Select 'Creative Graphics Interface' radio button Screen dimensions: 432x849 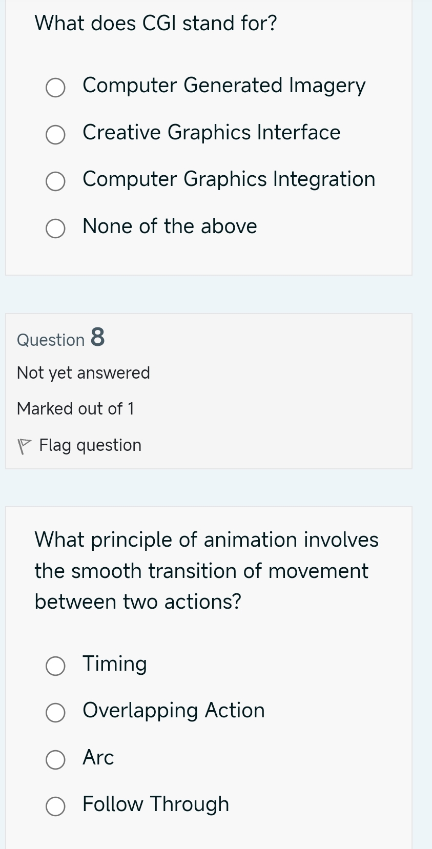point(55,134)
